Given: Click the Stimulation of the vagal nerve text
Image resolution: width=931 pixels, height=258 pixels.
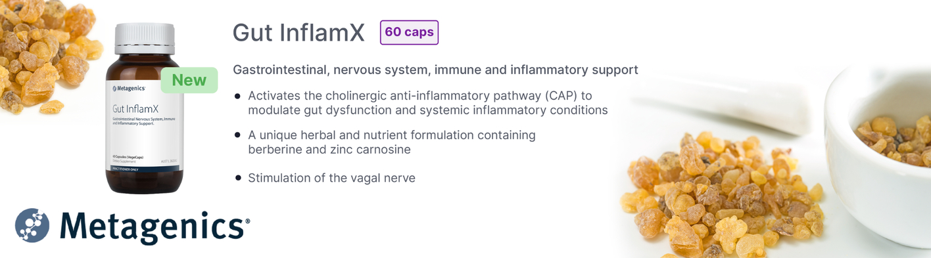Looking at the screenshot, I should tap(331, 178).
